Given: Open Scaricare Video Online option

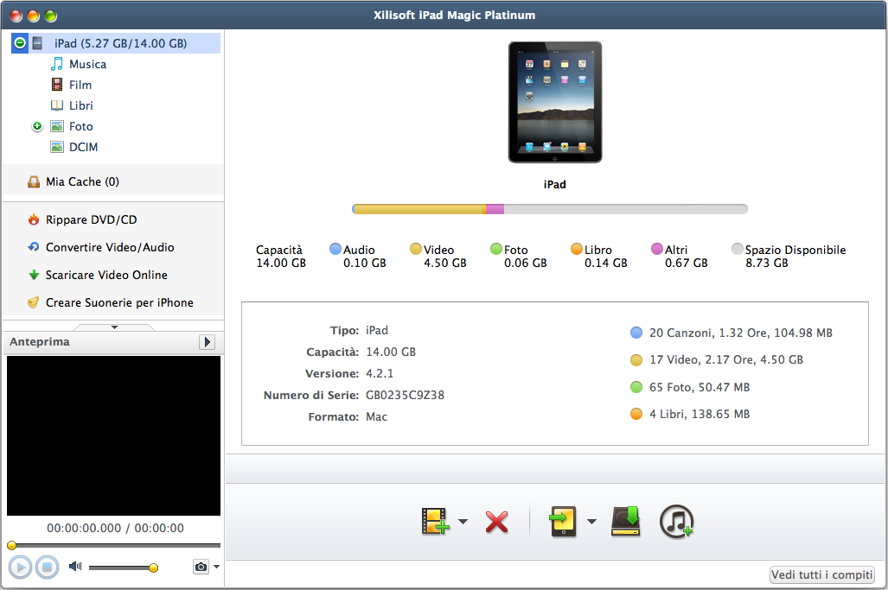Looking at the screenshot, I should pyautogui.click(x=106, y=275).
